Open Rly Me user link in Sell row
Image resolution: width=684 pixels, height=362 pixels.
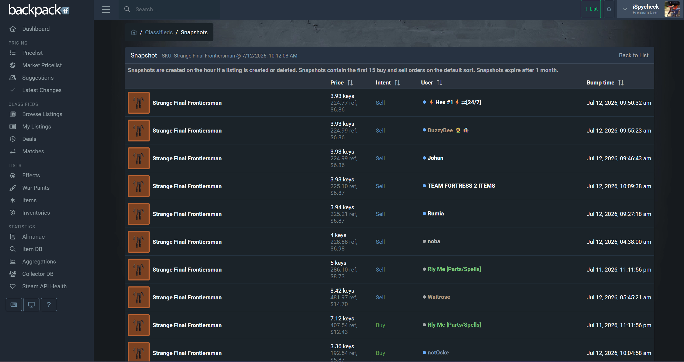click(x=454, y=269)
